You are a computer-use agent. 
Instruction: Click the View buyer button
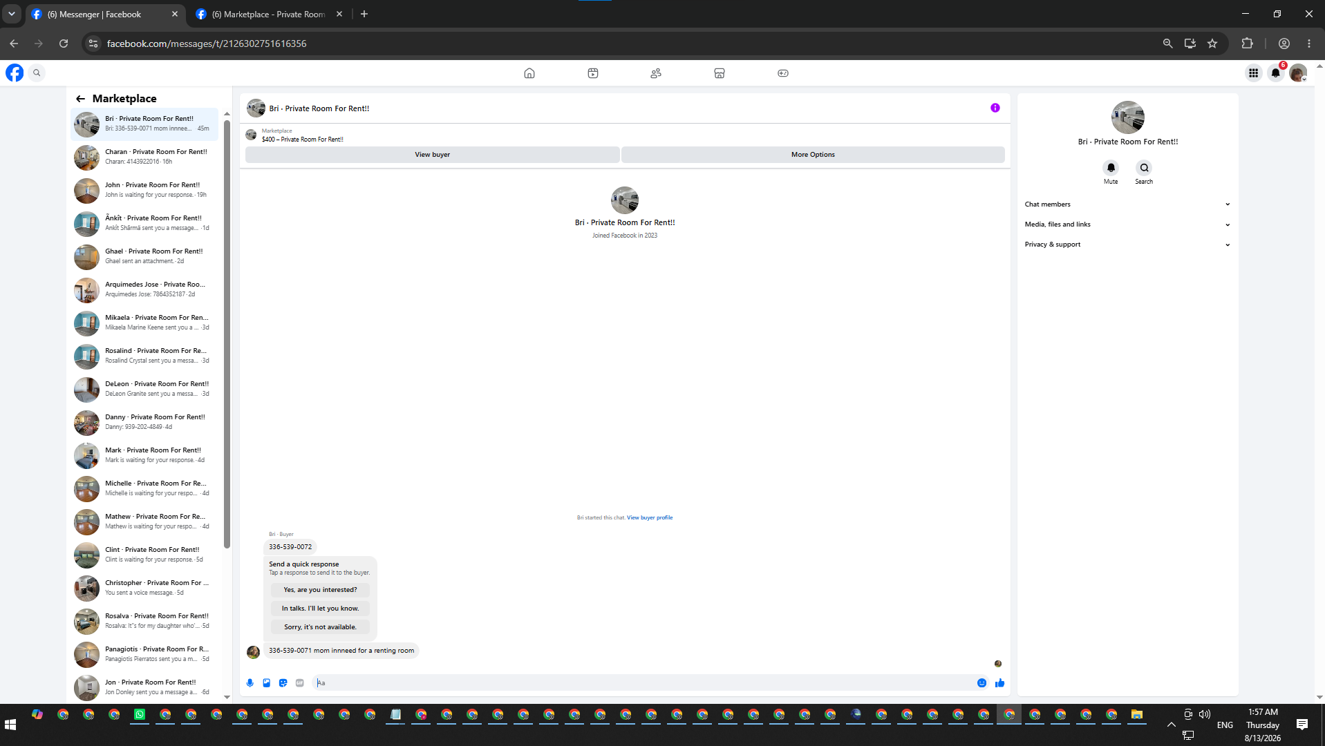(x=433, y=155)
